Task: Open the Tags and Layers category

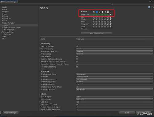Action: click(x=9, y=30)
